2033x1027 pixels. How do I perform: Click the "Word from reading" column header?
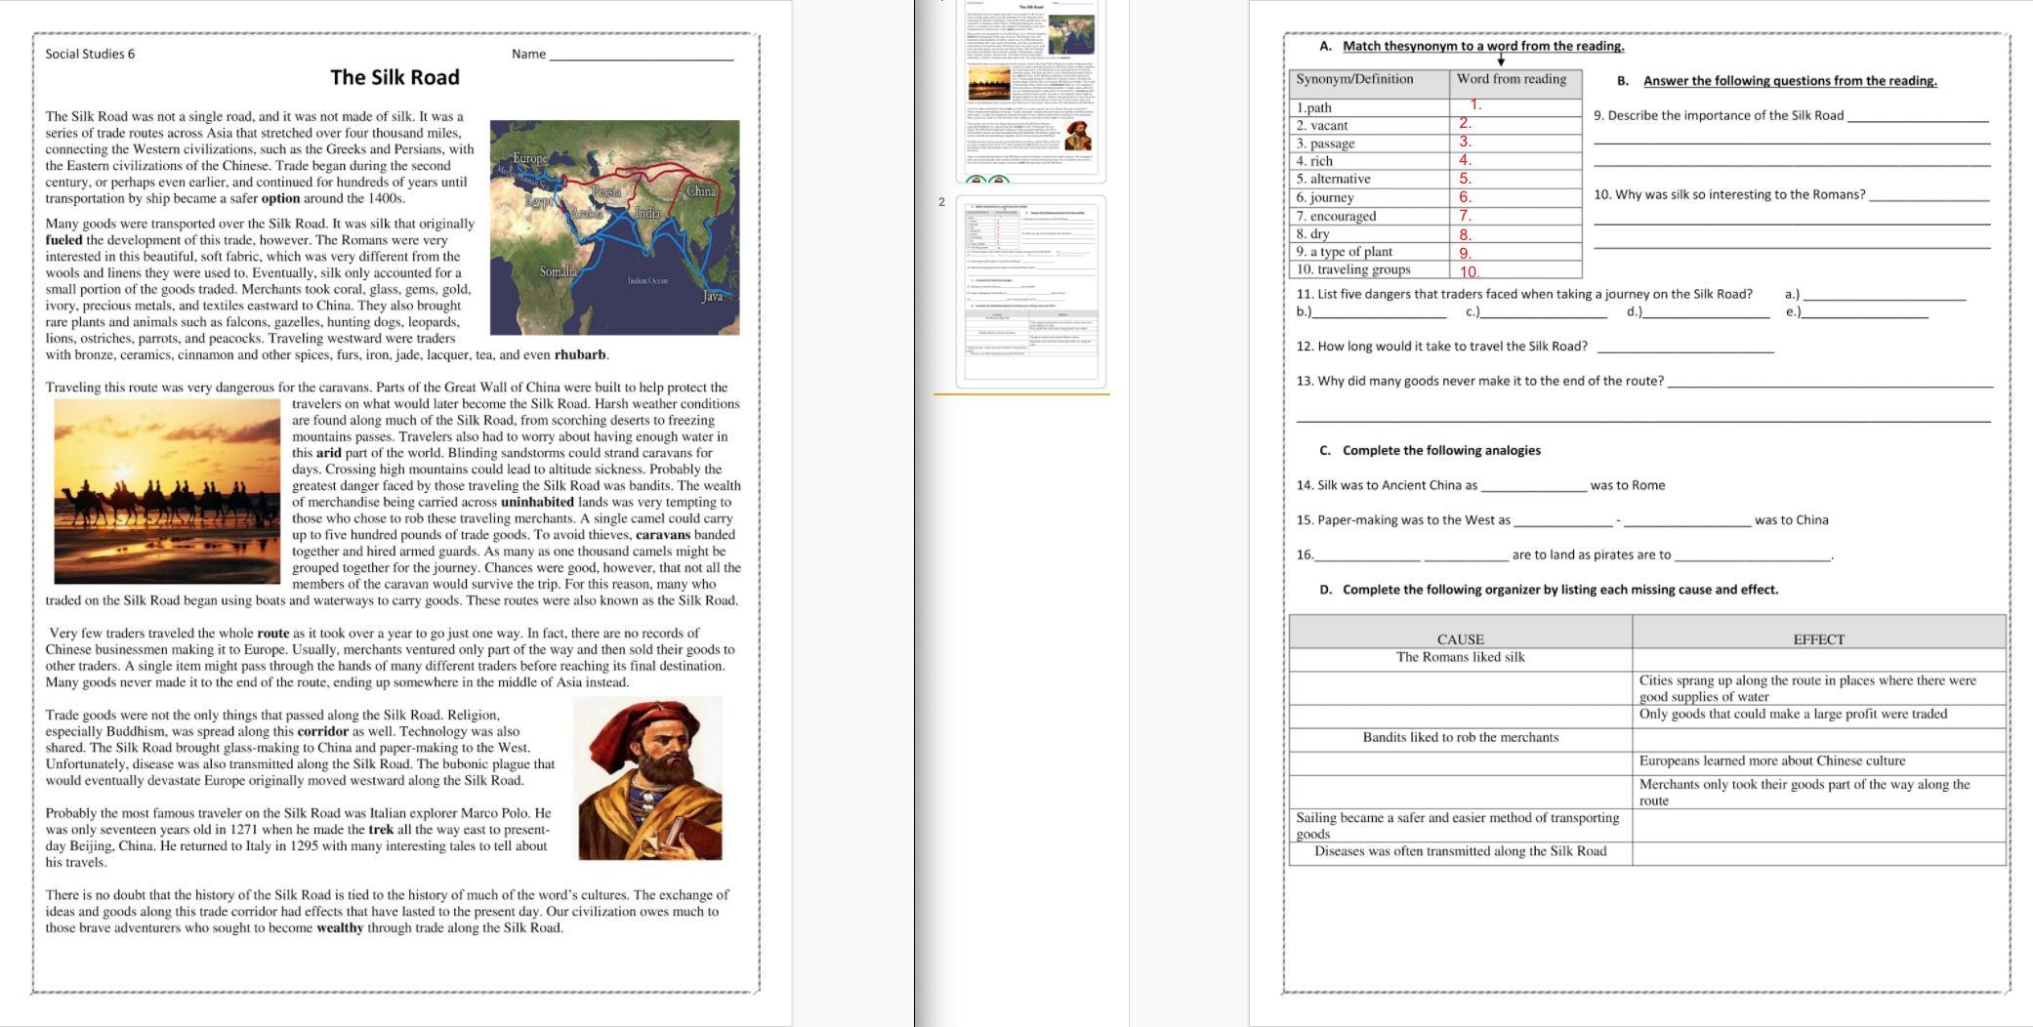click(1515, 83)
